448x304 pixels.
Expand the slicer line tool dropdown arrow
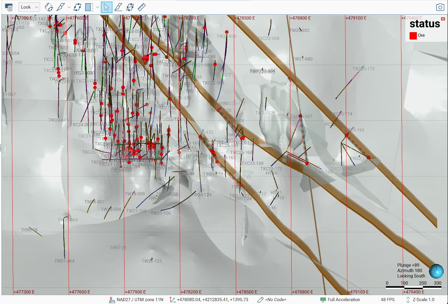pos(69,7)
